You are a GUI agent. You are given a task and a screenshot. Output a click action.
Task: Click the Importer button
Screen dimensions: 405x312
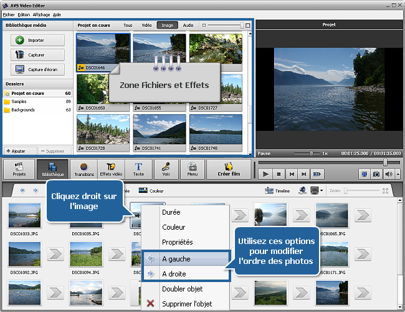coord(37,40)
